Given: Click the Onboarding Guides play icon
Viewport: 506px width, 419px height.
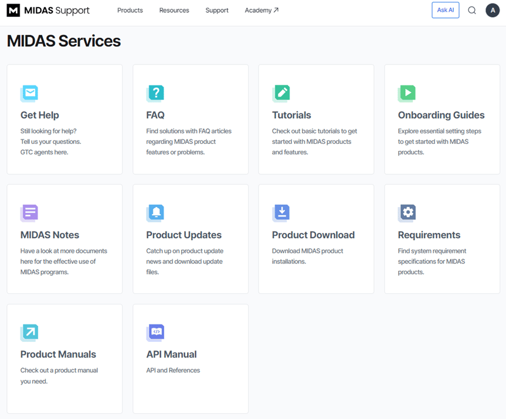Looking at the screenshot, I should coord(407,94).
